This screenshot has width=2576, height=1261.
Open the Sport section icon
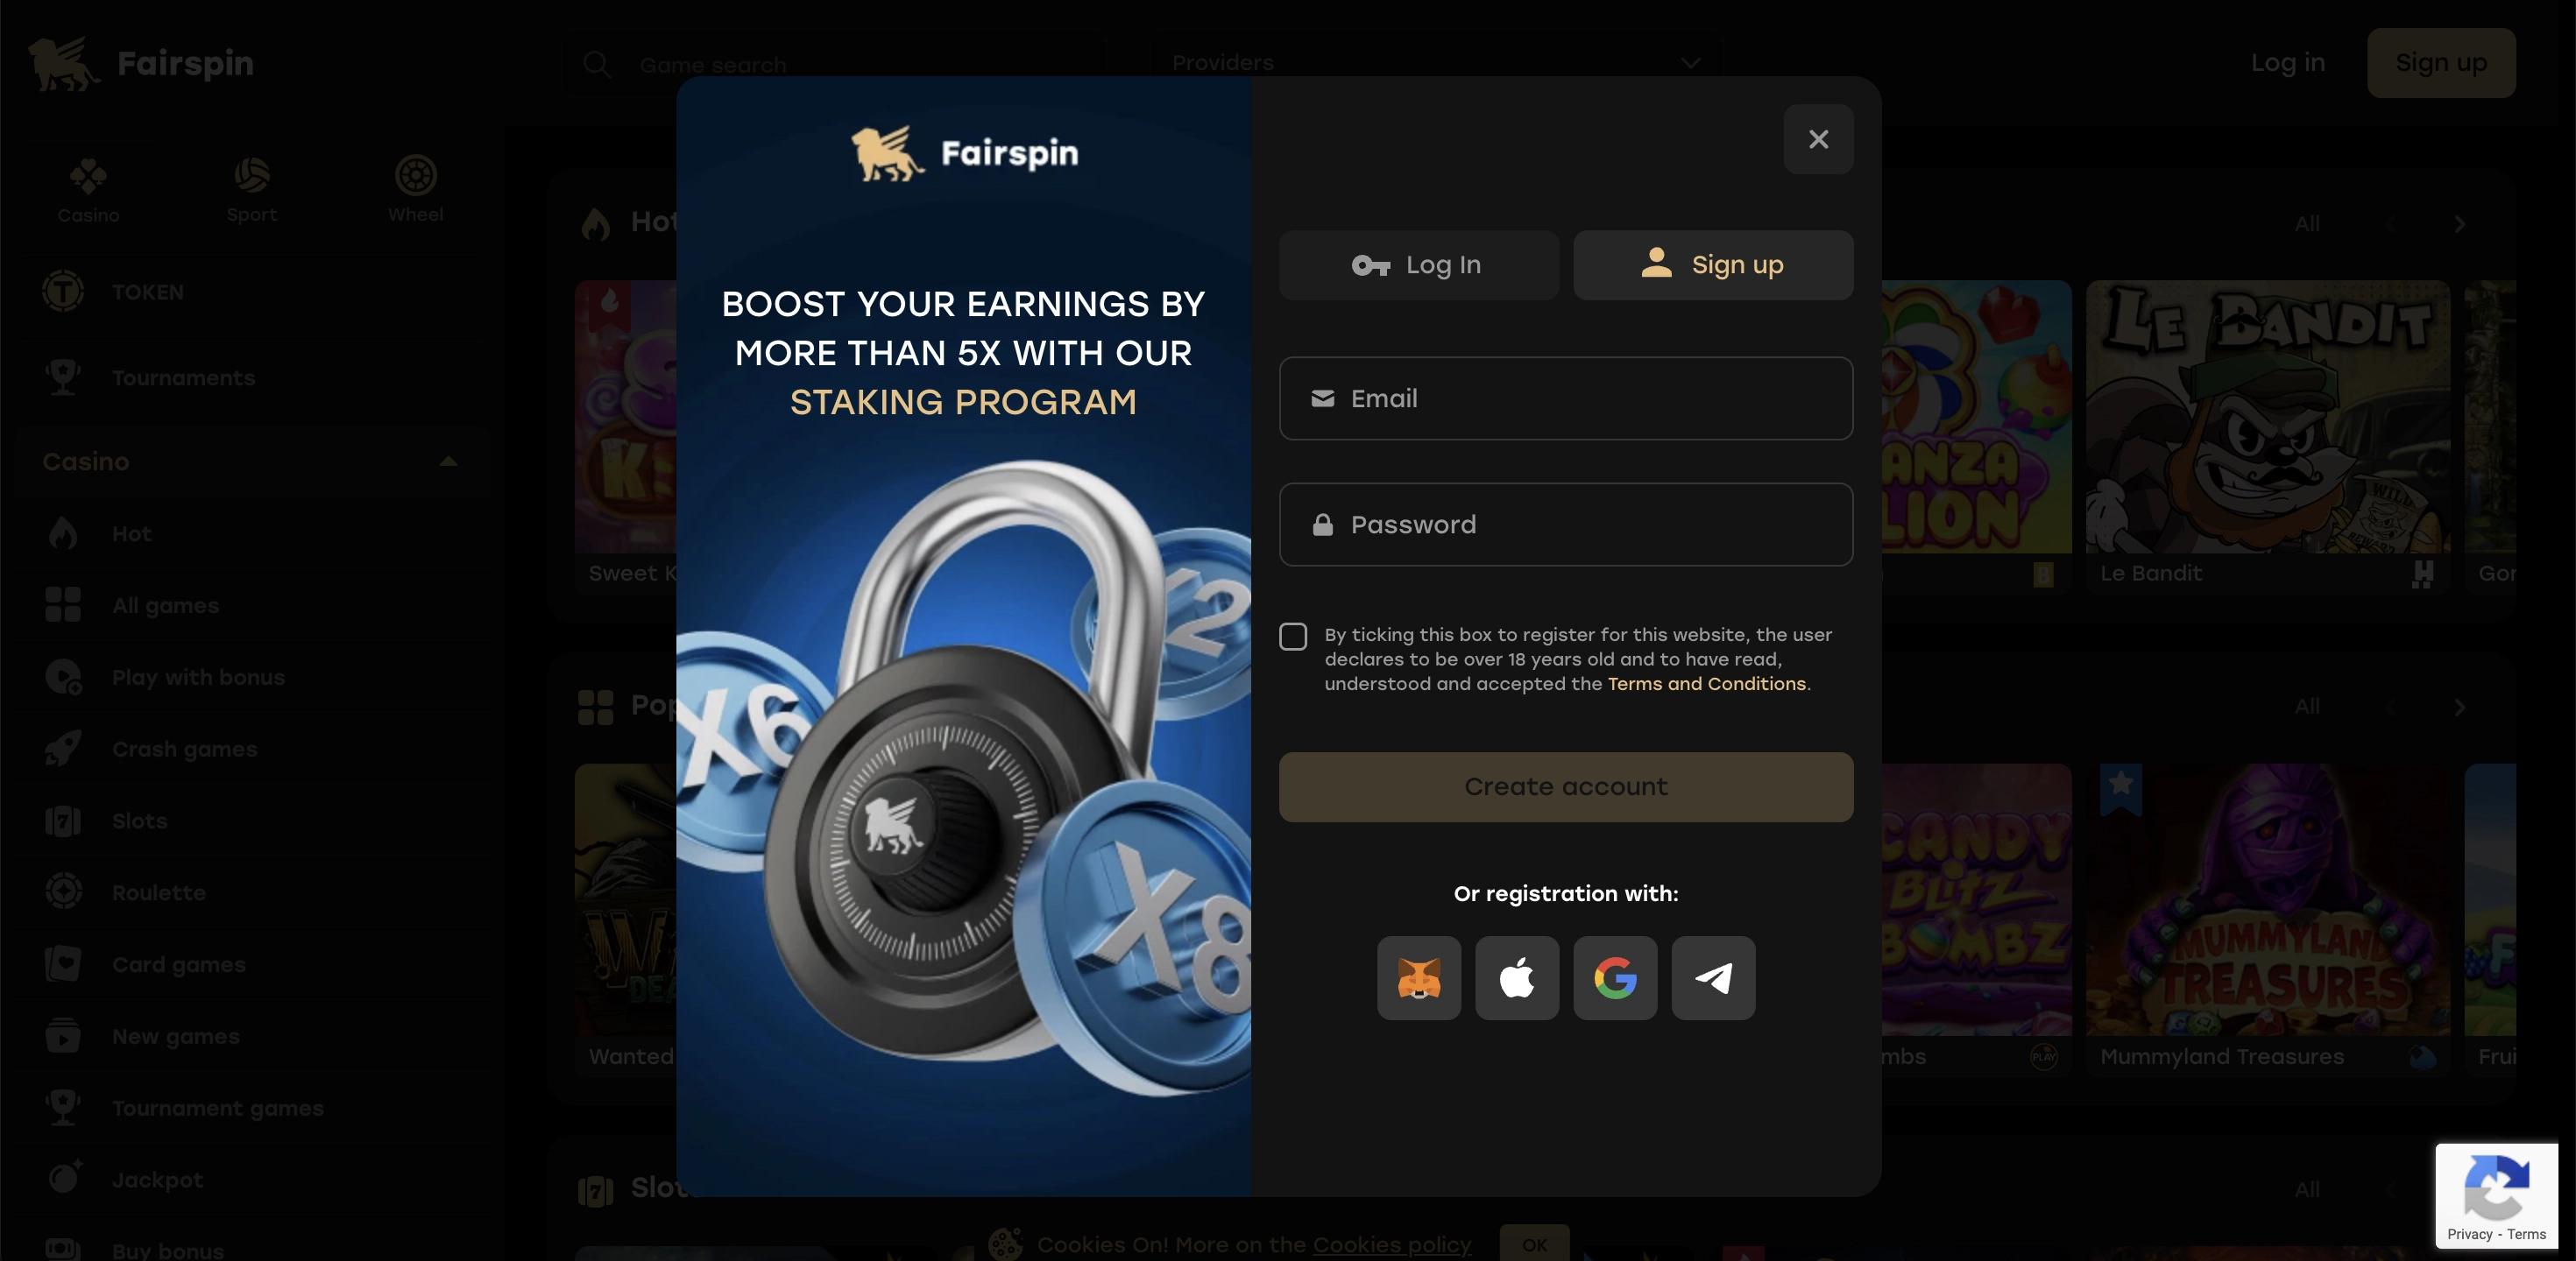251,176
